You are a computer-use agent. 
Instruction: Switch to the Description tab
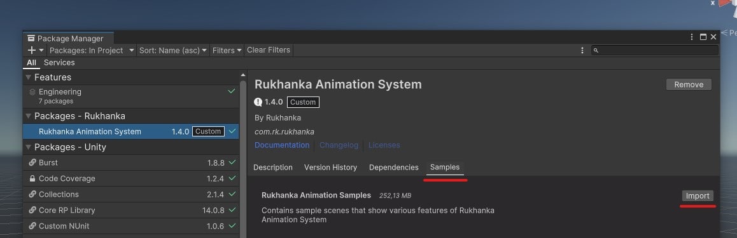(x=272, y=168)
